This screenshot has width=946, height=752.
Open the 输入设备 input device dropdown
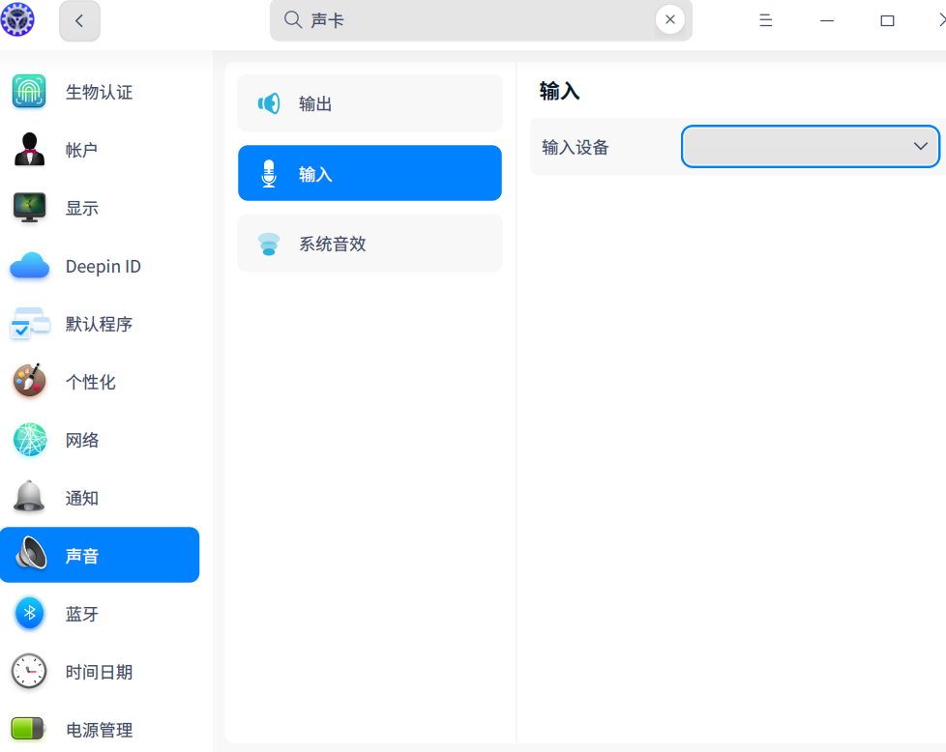click(810, 146)
